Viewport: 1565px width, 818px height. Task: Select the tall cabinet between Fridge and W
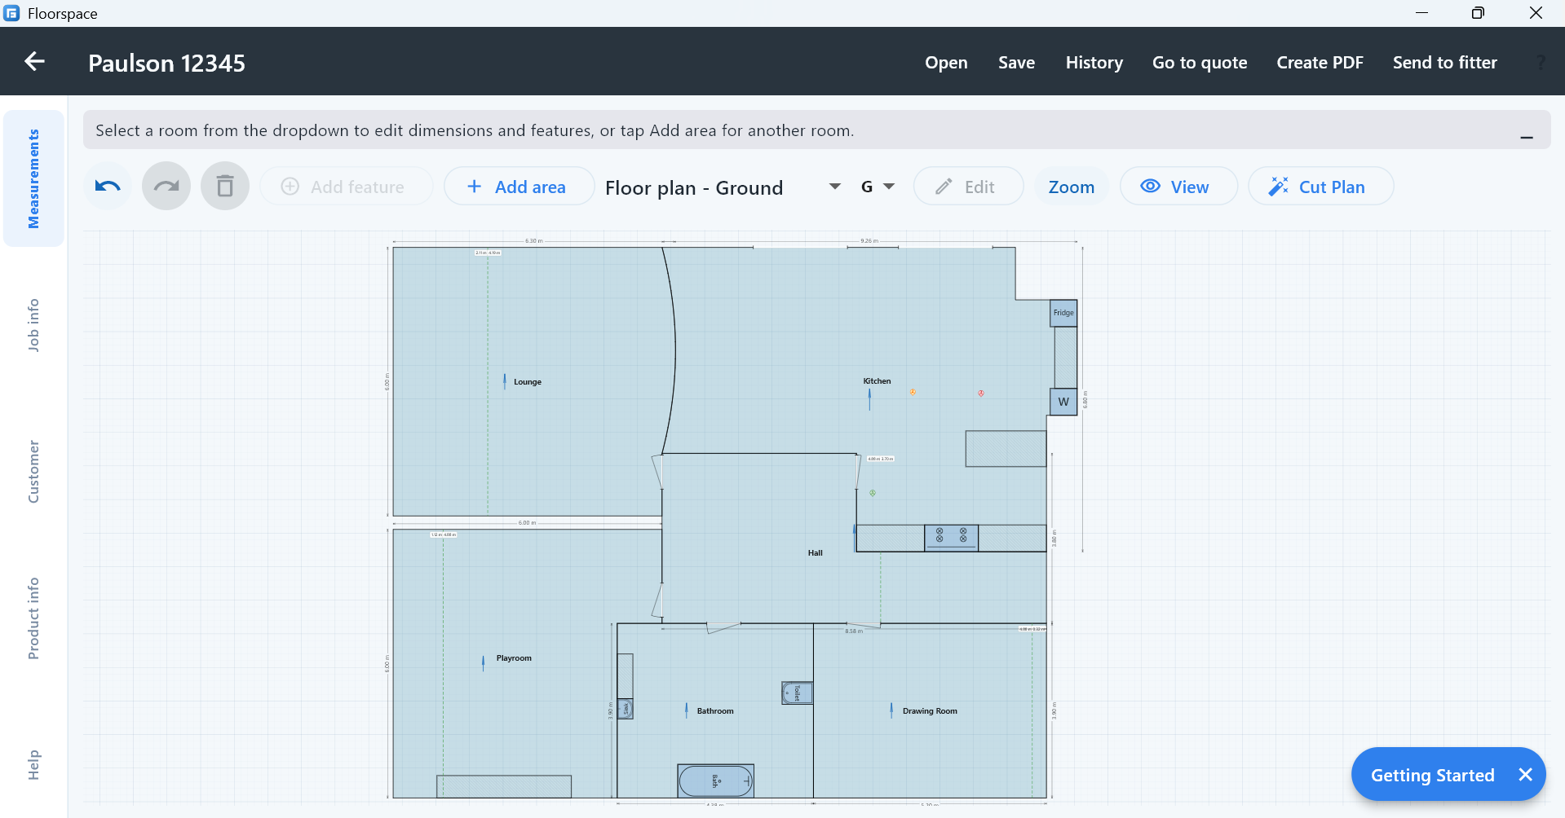click(x=1065, y=358)
